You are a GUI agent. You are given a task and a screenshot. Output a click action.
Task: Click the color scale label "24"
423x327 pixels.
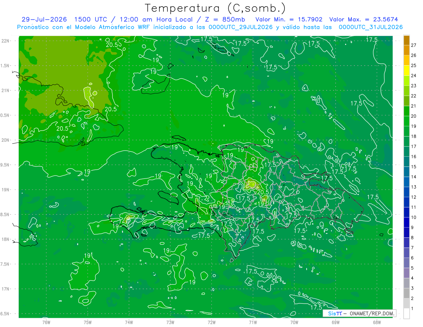(413, 75)
